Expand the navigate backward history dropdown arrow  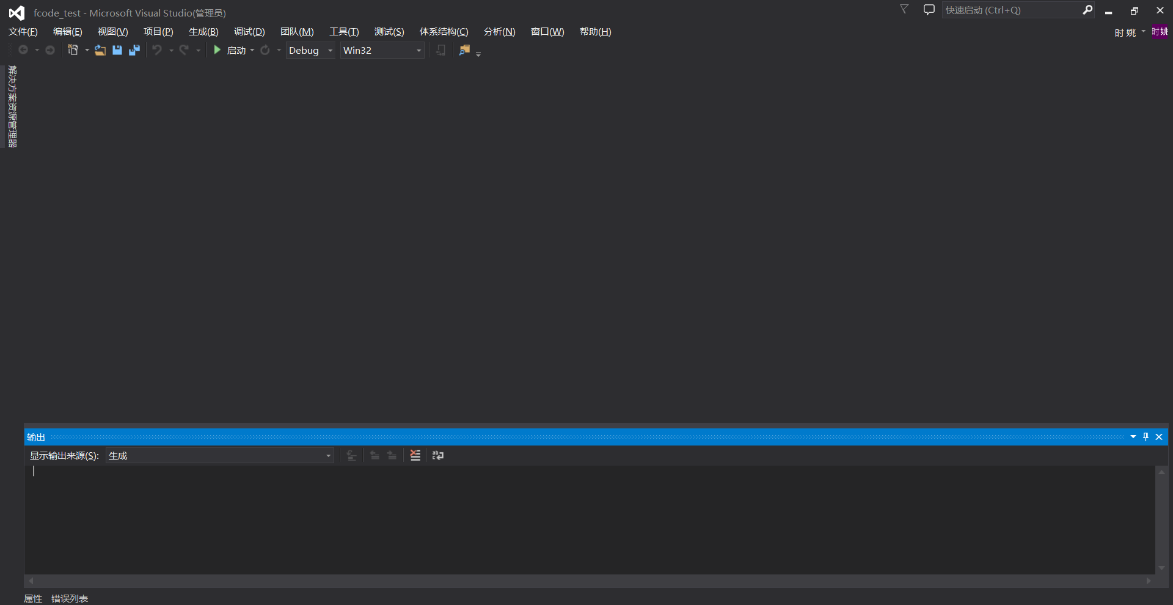coord(37,50)
